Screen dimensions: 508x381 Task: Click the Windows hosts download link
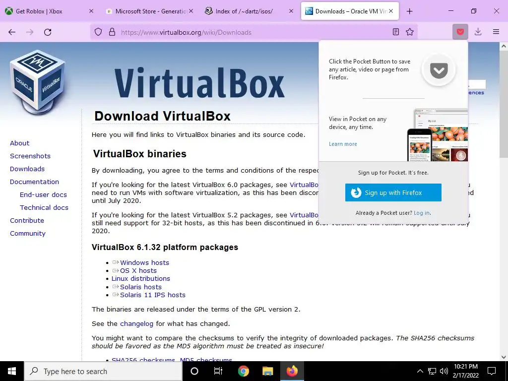point(144,262)
